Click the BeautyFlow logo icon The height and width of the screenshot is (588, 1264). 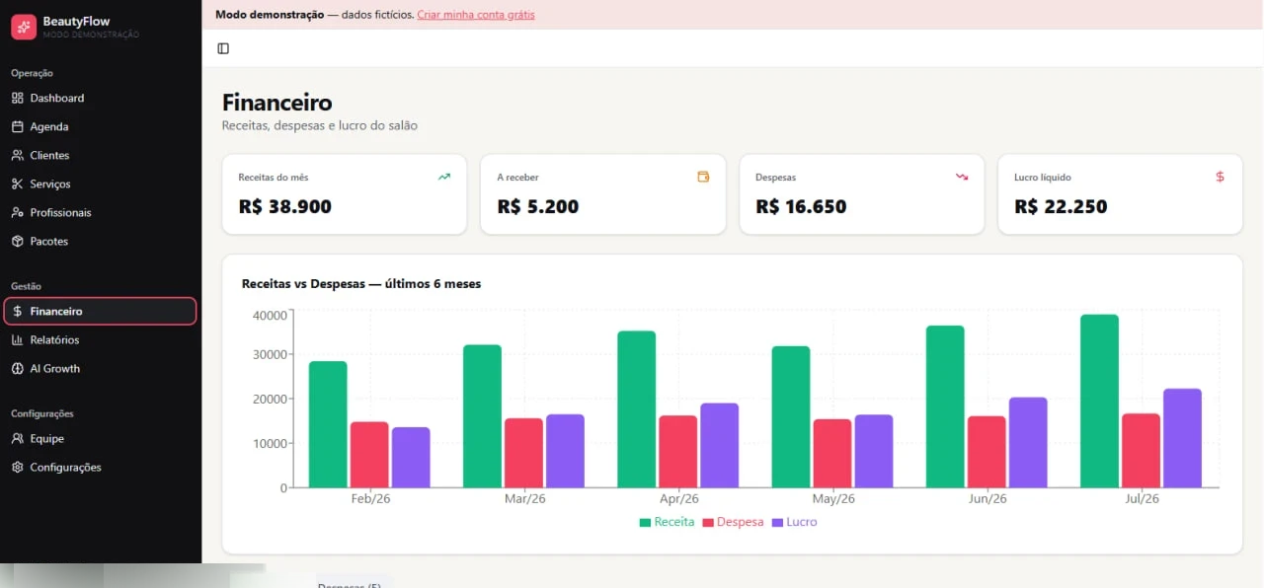pos(24,27)
